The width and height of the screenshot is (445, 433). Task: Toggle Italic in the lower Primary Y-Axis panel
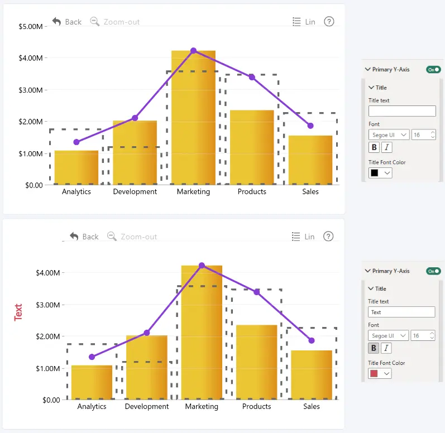click(386, 348)
